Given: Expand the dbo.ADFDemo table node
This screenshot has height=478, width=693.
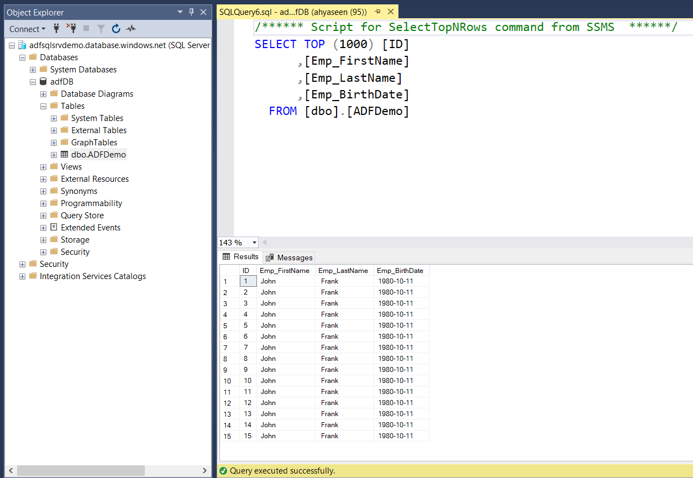Looking at the screenshot, I should 54,155.
